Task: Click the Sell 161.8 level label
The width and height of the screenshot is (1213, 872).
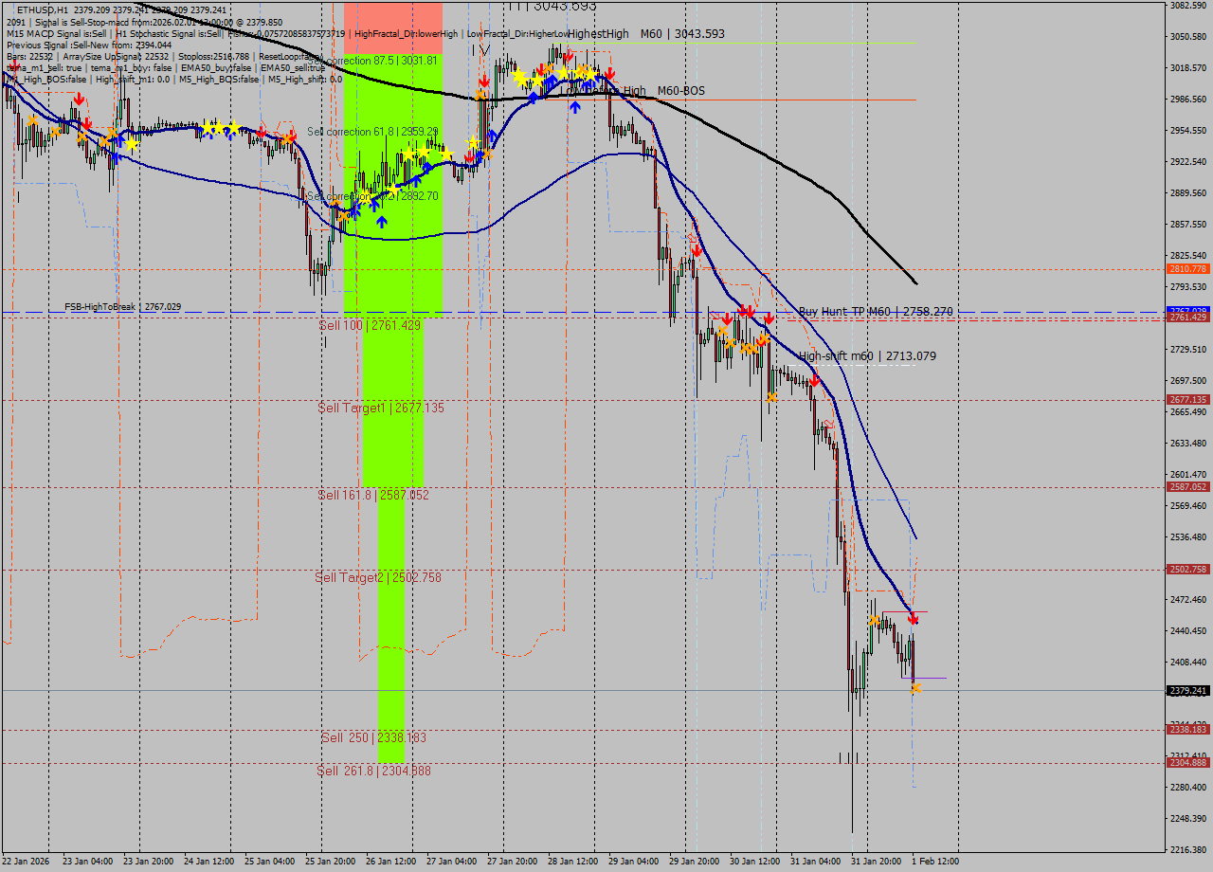Action: click(373, 495)
